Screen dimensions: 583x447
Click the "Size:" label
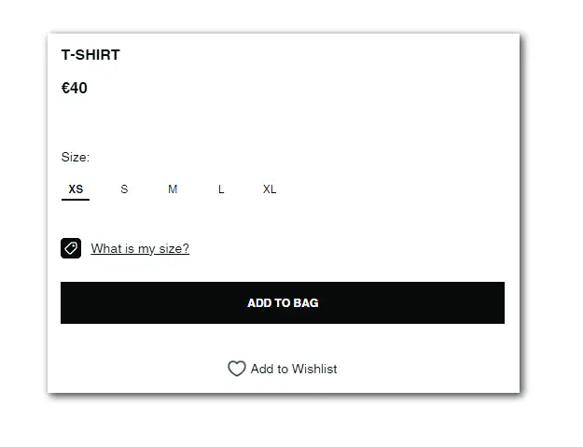pyautogui.click(x=76, y=157)
